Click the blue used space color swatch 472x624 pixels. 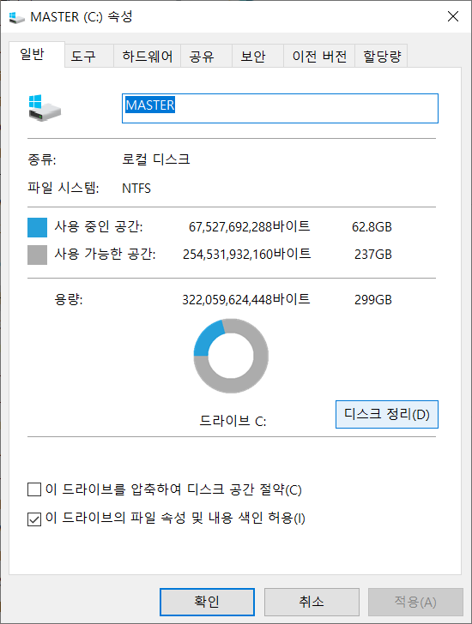38,228
